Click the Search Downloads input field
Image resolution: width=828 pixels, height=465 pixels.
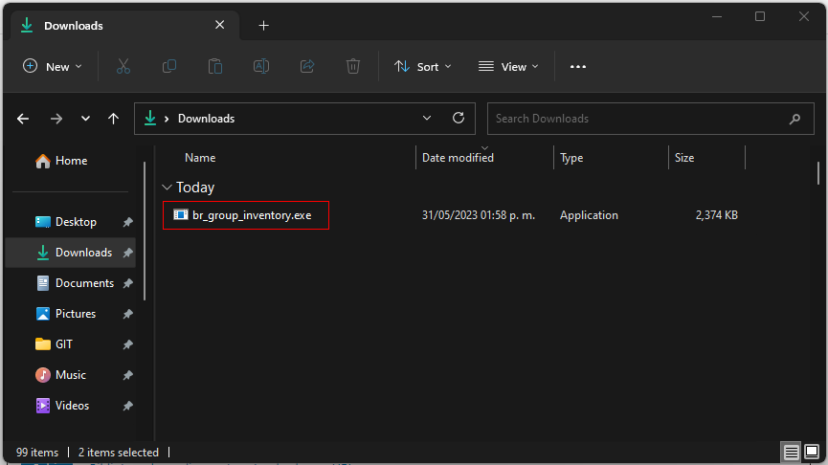point(637,119)
